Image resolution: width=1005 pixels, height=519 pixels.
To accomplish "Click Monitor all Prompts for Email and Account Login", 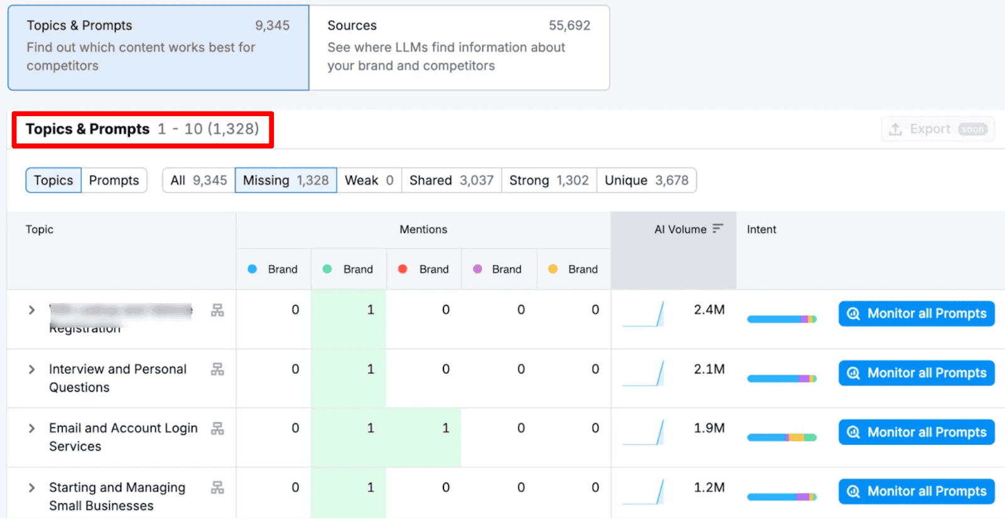I will 916,432.
